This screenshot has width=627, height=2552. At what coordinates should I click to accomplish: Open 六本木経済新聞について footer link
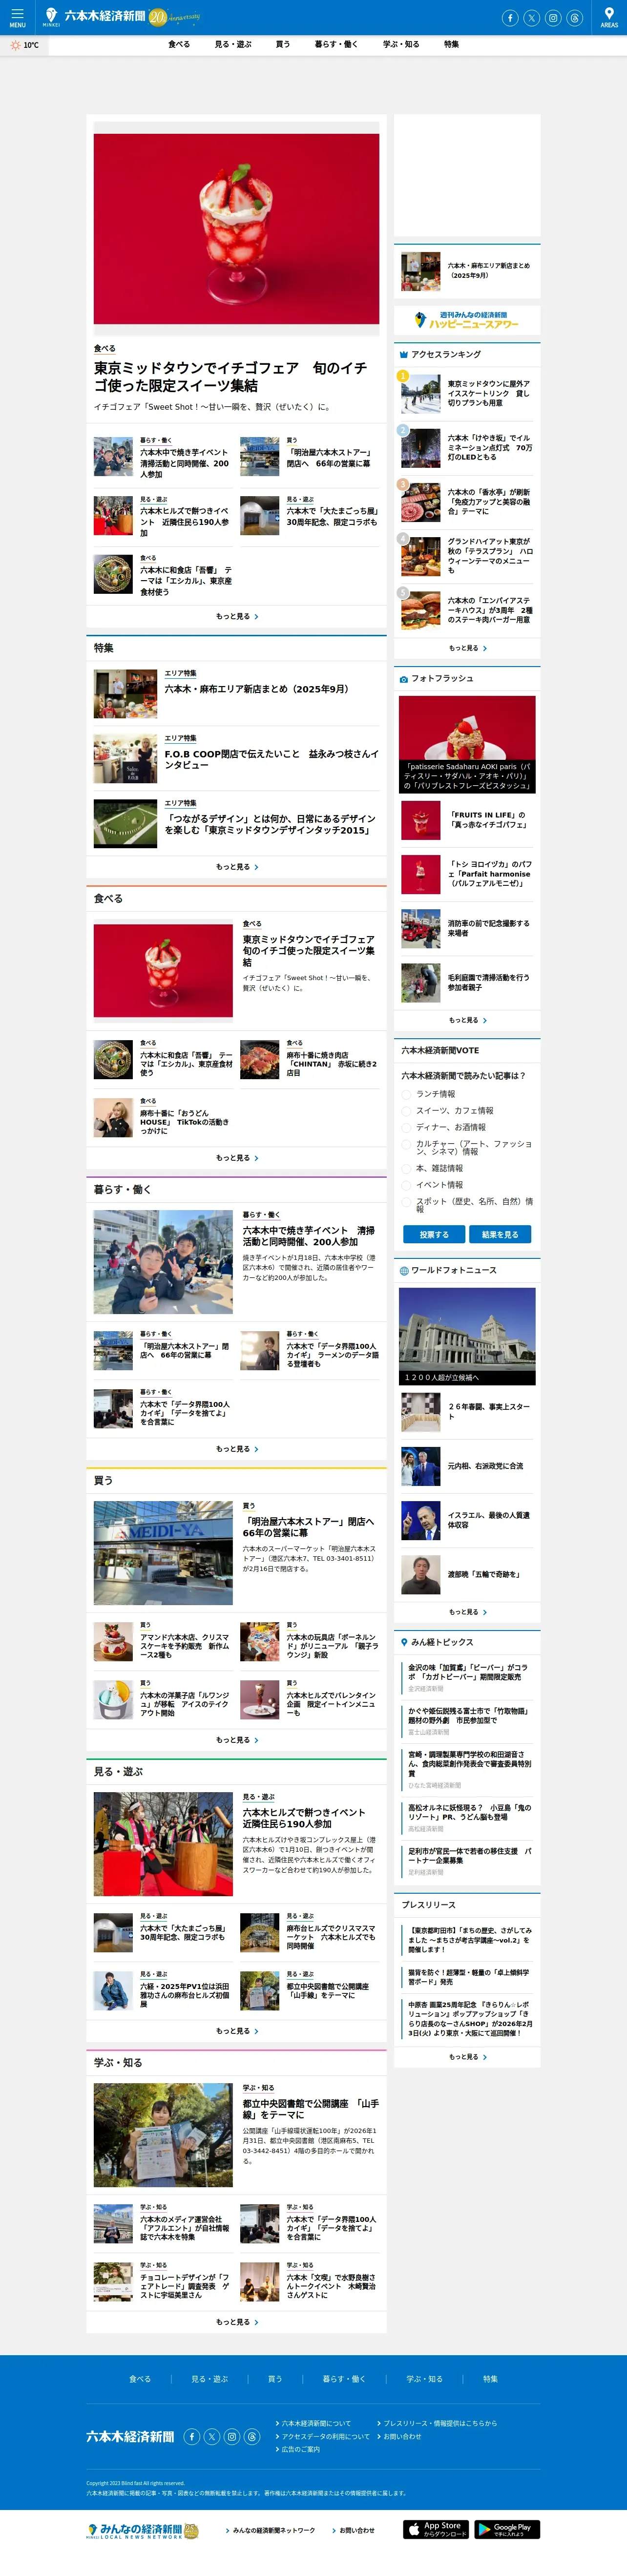[313, 2424]
